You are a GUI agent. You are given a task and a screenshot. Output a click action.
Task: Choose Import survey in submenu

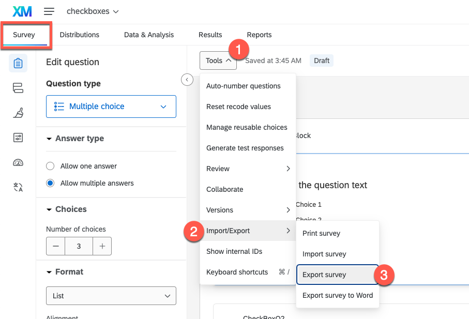pos(338,254)
